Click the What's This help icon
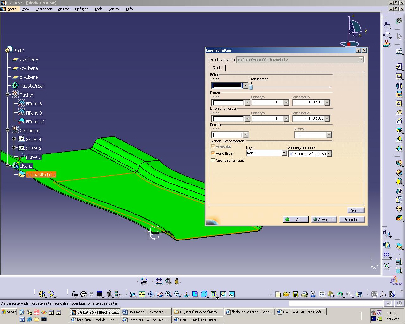Screen dimensions: 405x324 358,294
